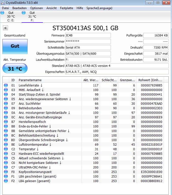Click the ID column header
Viewport: 172px width, 195px height.
click(13, 80)
